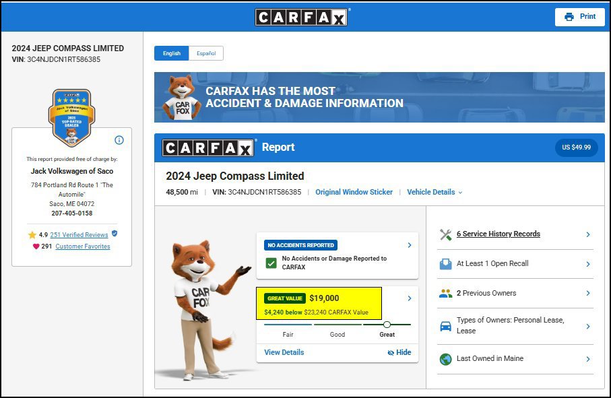Image resolution: width=611 pixels, height=398 pixels.
Task: Click the Open Recall envelope icon
Action: tap(445, 264)
